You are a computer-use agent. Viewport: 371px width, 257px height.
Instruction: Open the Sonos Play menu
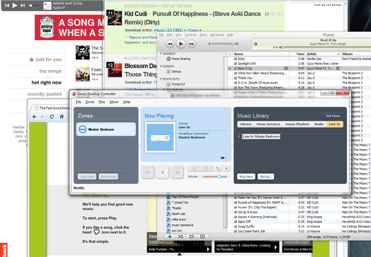pos(102,102)
